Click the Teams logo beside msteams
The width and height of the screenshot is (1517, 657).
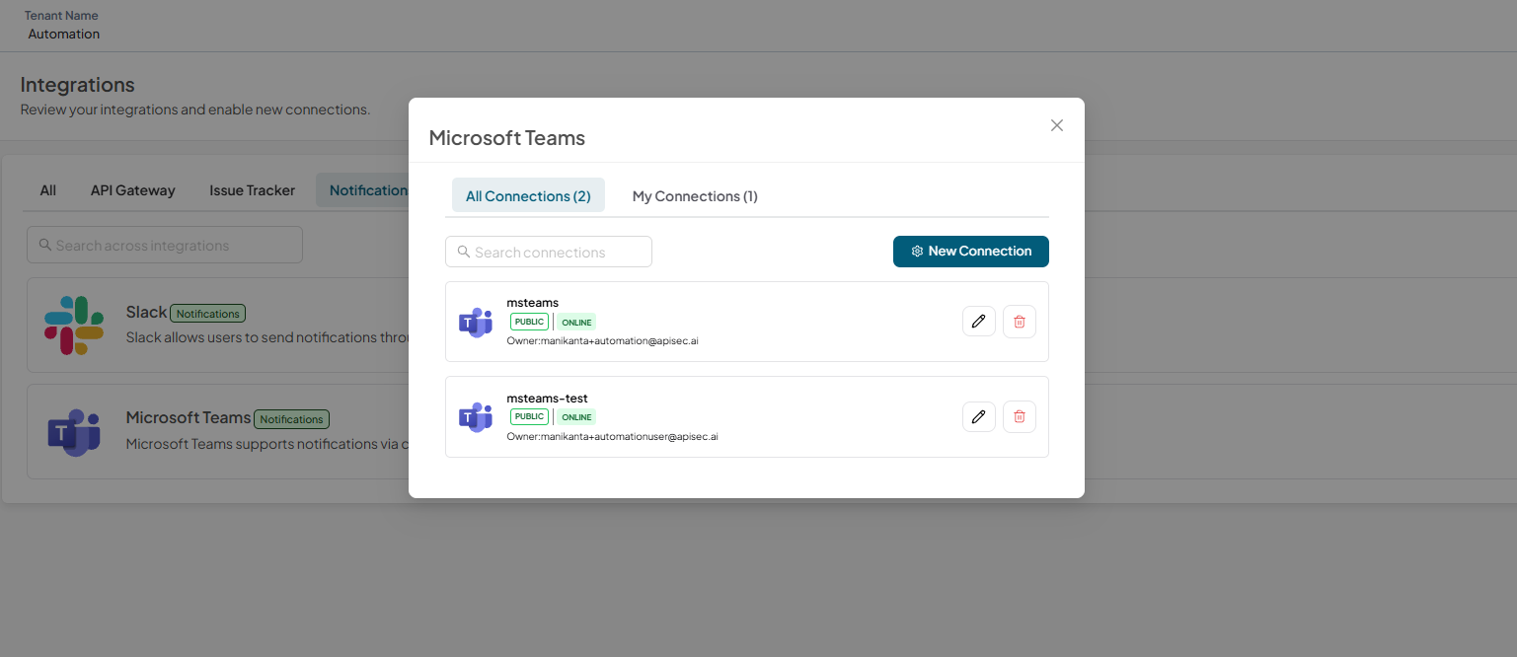pyautogui.click(x=476, y=322)
